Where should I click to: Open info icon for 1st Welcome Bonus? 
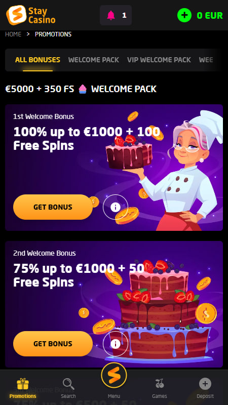point(116,207)
